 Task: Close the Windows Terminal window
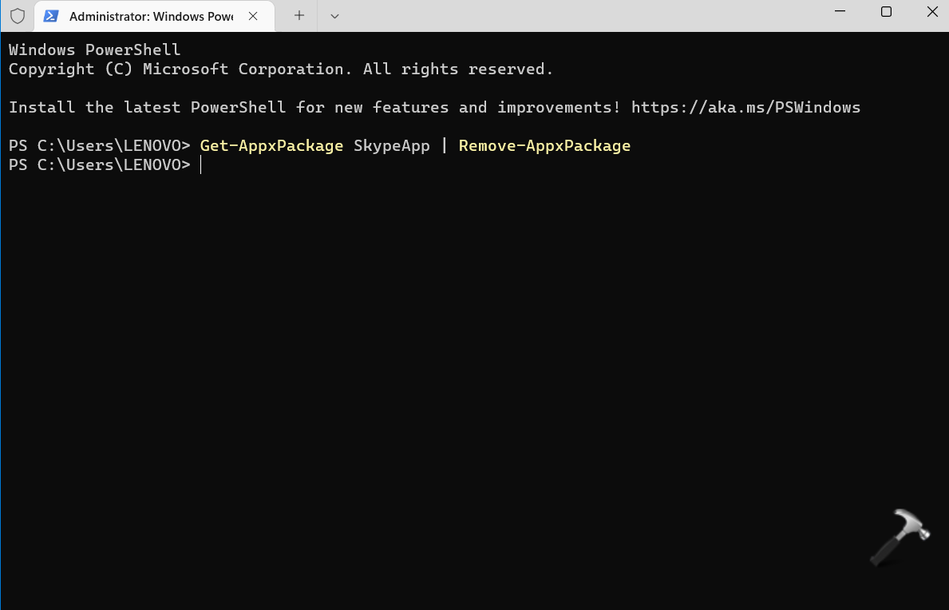coord(932,11)
